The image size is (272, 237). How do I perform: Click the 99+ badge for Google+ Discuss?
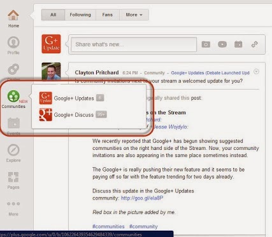click(101, 114)
